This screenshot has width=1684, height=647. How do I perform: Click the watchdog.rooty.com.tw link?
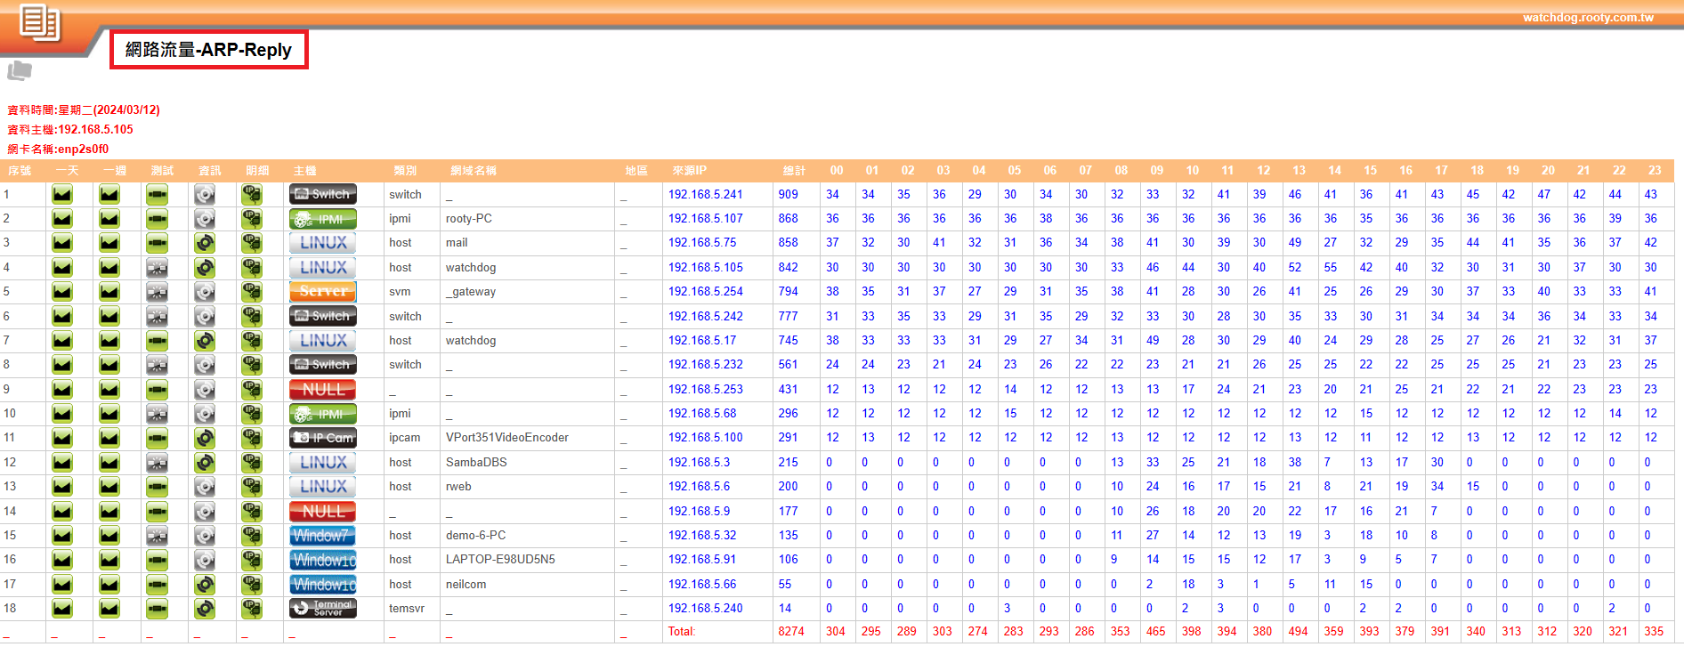1588,18
